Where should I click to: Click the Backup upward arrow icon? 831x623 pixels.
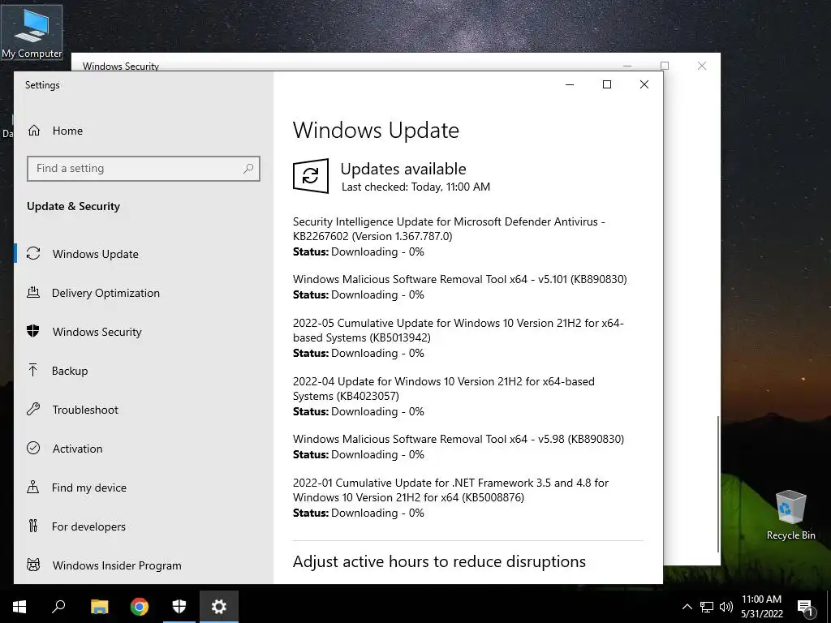coord(32,370)
